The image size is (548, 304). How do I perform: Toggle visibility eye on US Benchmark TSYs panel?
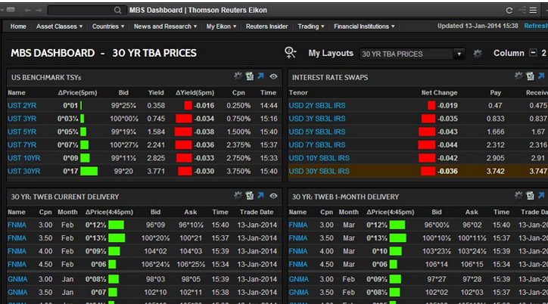pos(273,76)
